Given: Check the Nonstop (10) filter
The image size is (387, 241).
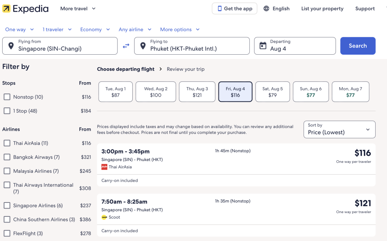Looking at the screenshot, I should pos(7,97).
